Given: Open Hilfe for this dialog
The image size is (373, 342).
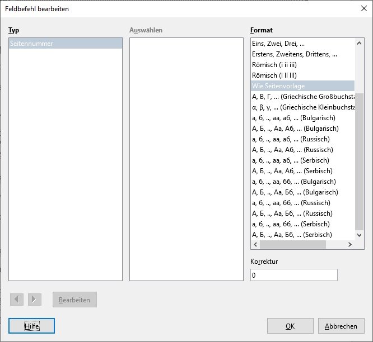Looking at the screenshot, I should pos(31,326).
